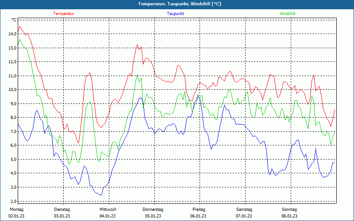Click the 12,0 y-axis value
The width and height of the screenshot is (354, 221).
pos(13,62)
